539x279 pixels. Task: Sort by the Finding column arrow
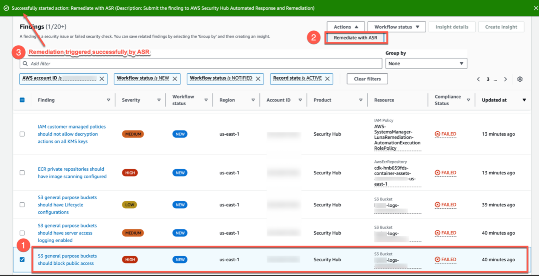click(x=109, y=100)
